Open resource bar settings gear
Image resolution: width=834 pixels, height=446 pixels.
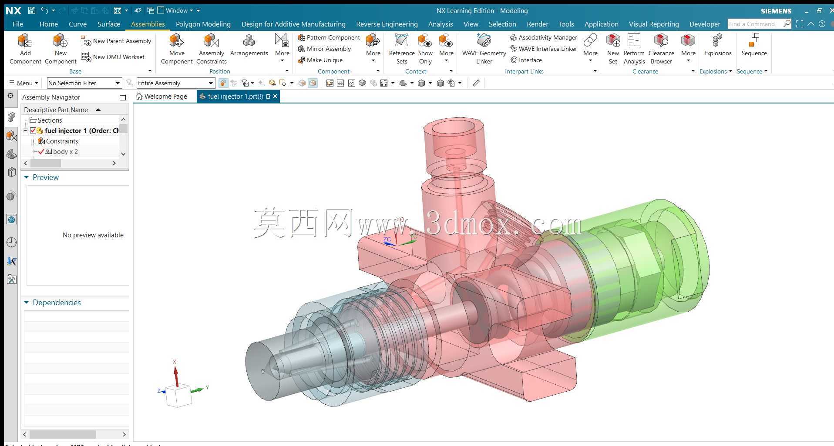point(11,96)
